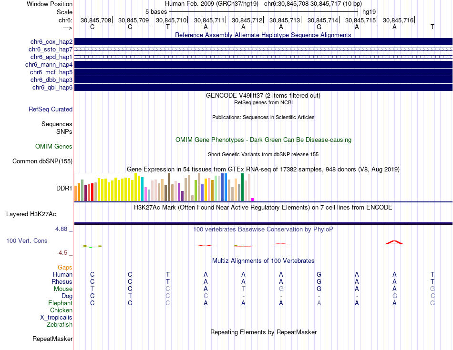Click position label 30,845,708 on ruler
Screen dimensions: 453x350
click(96, 20)
